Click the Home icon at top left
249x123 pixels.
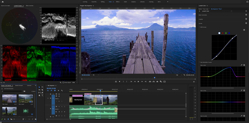pos(3,2)
